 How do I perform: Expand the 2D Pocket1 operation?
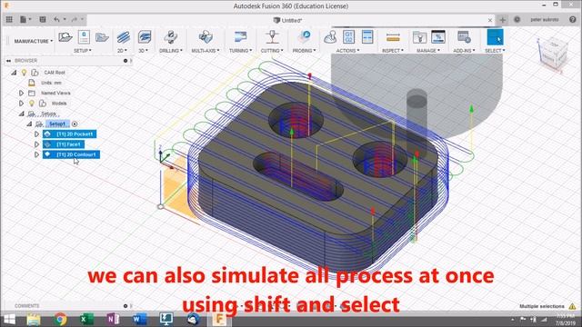point(36,134)
